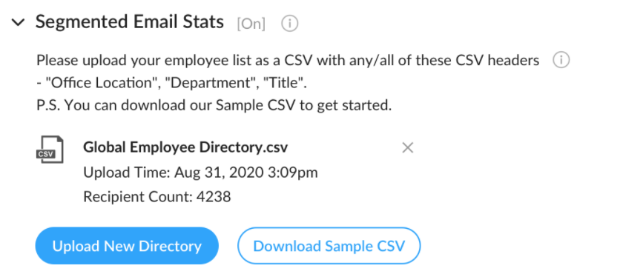Click the Upload New Directory button
Image resolution: width=643 pixels, height=274 pixels.
point(127,246)
